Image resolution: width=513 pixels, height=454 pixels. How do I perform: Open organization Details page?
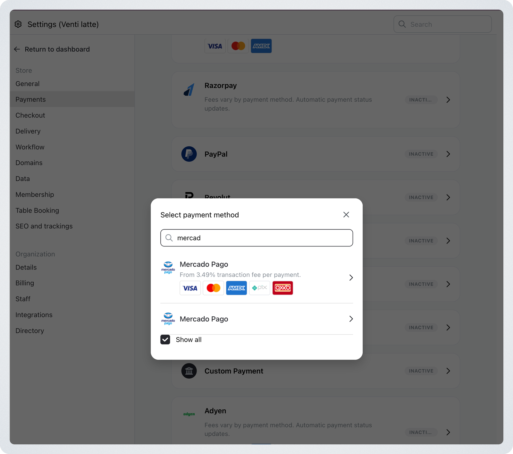26,267
